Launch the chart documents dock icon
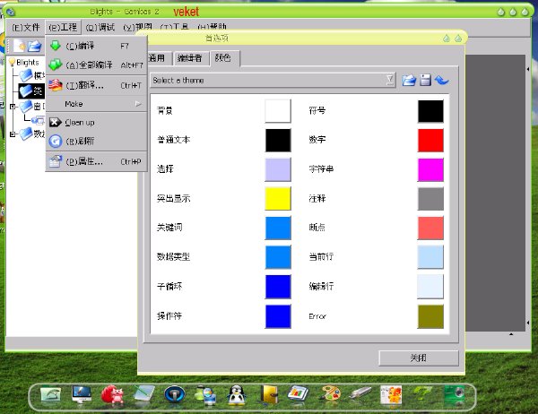This screenshot has width=538, height=414. coord(298,393)
